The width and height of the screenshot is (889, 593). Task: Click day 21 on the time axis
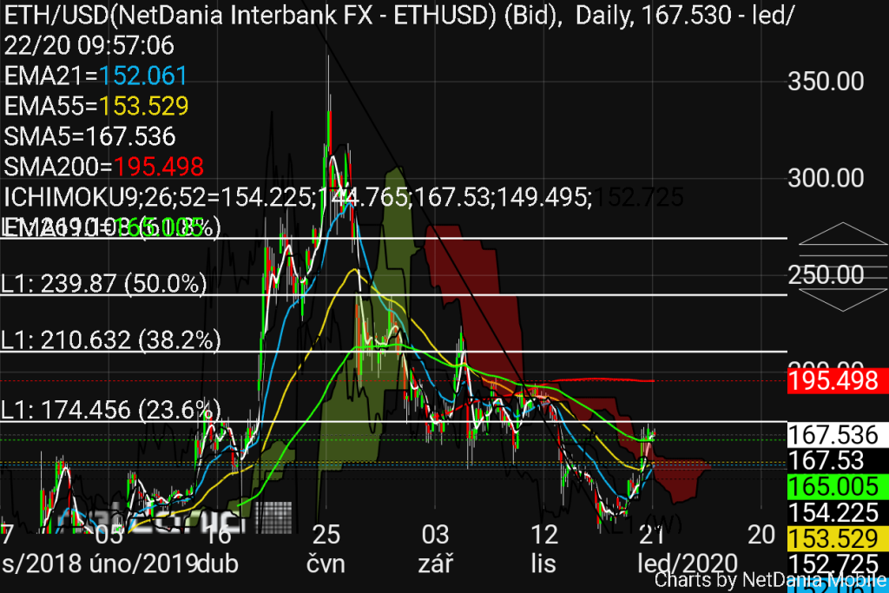point(652,535)
